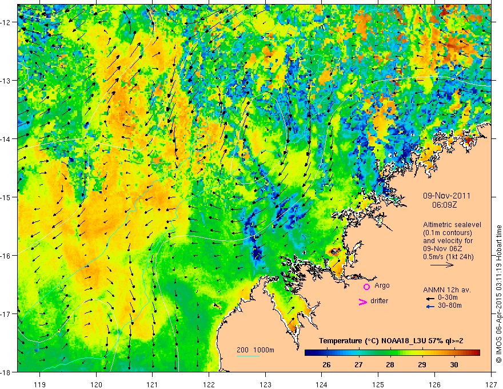The width and height of the screenshot is (503, 389).
Task: Click the latitude axis label '-14'
Action: 6,139
